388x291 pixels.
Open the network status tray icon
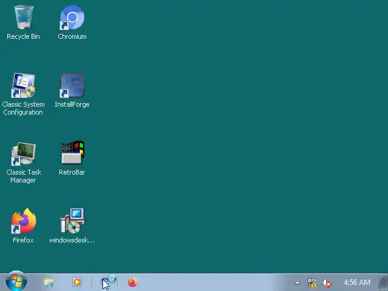[x=312, y=283]
